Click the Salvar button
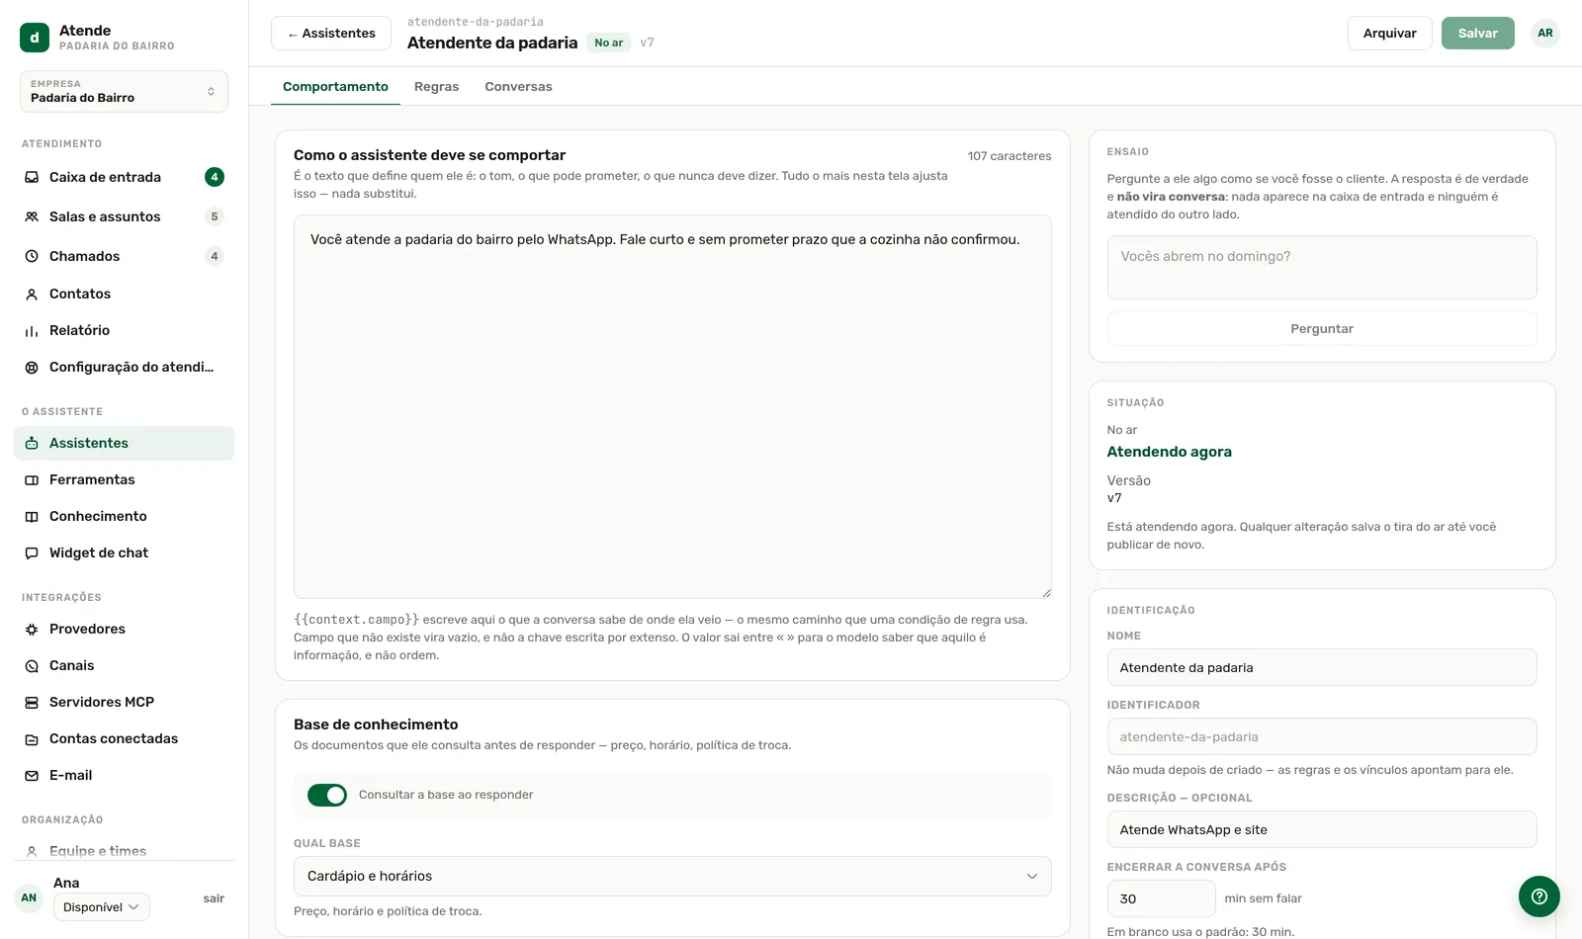 (x=1477, y=34)
